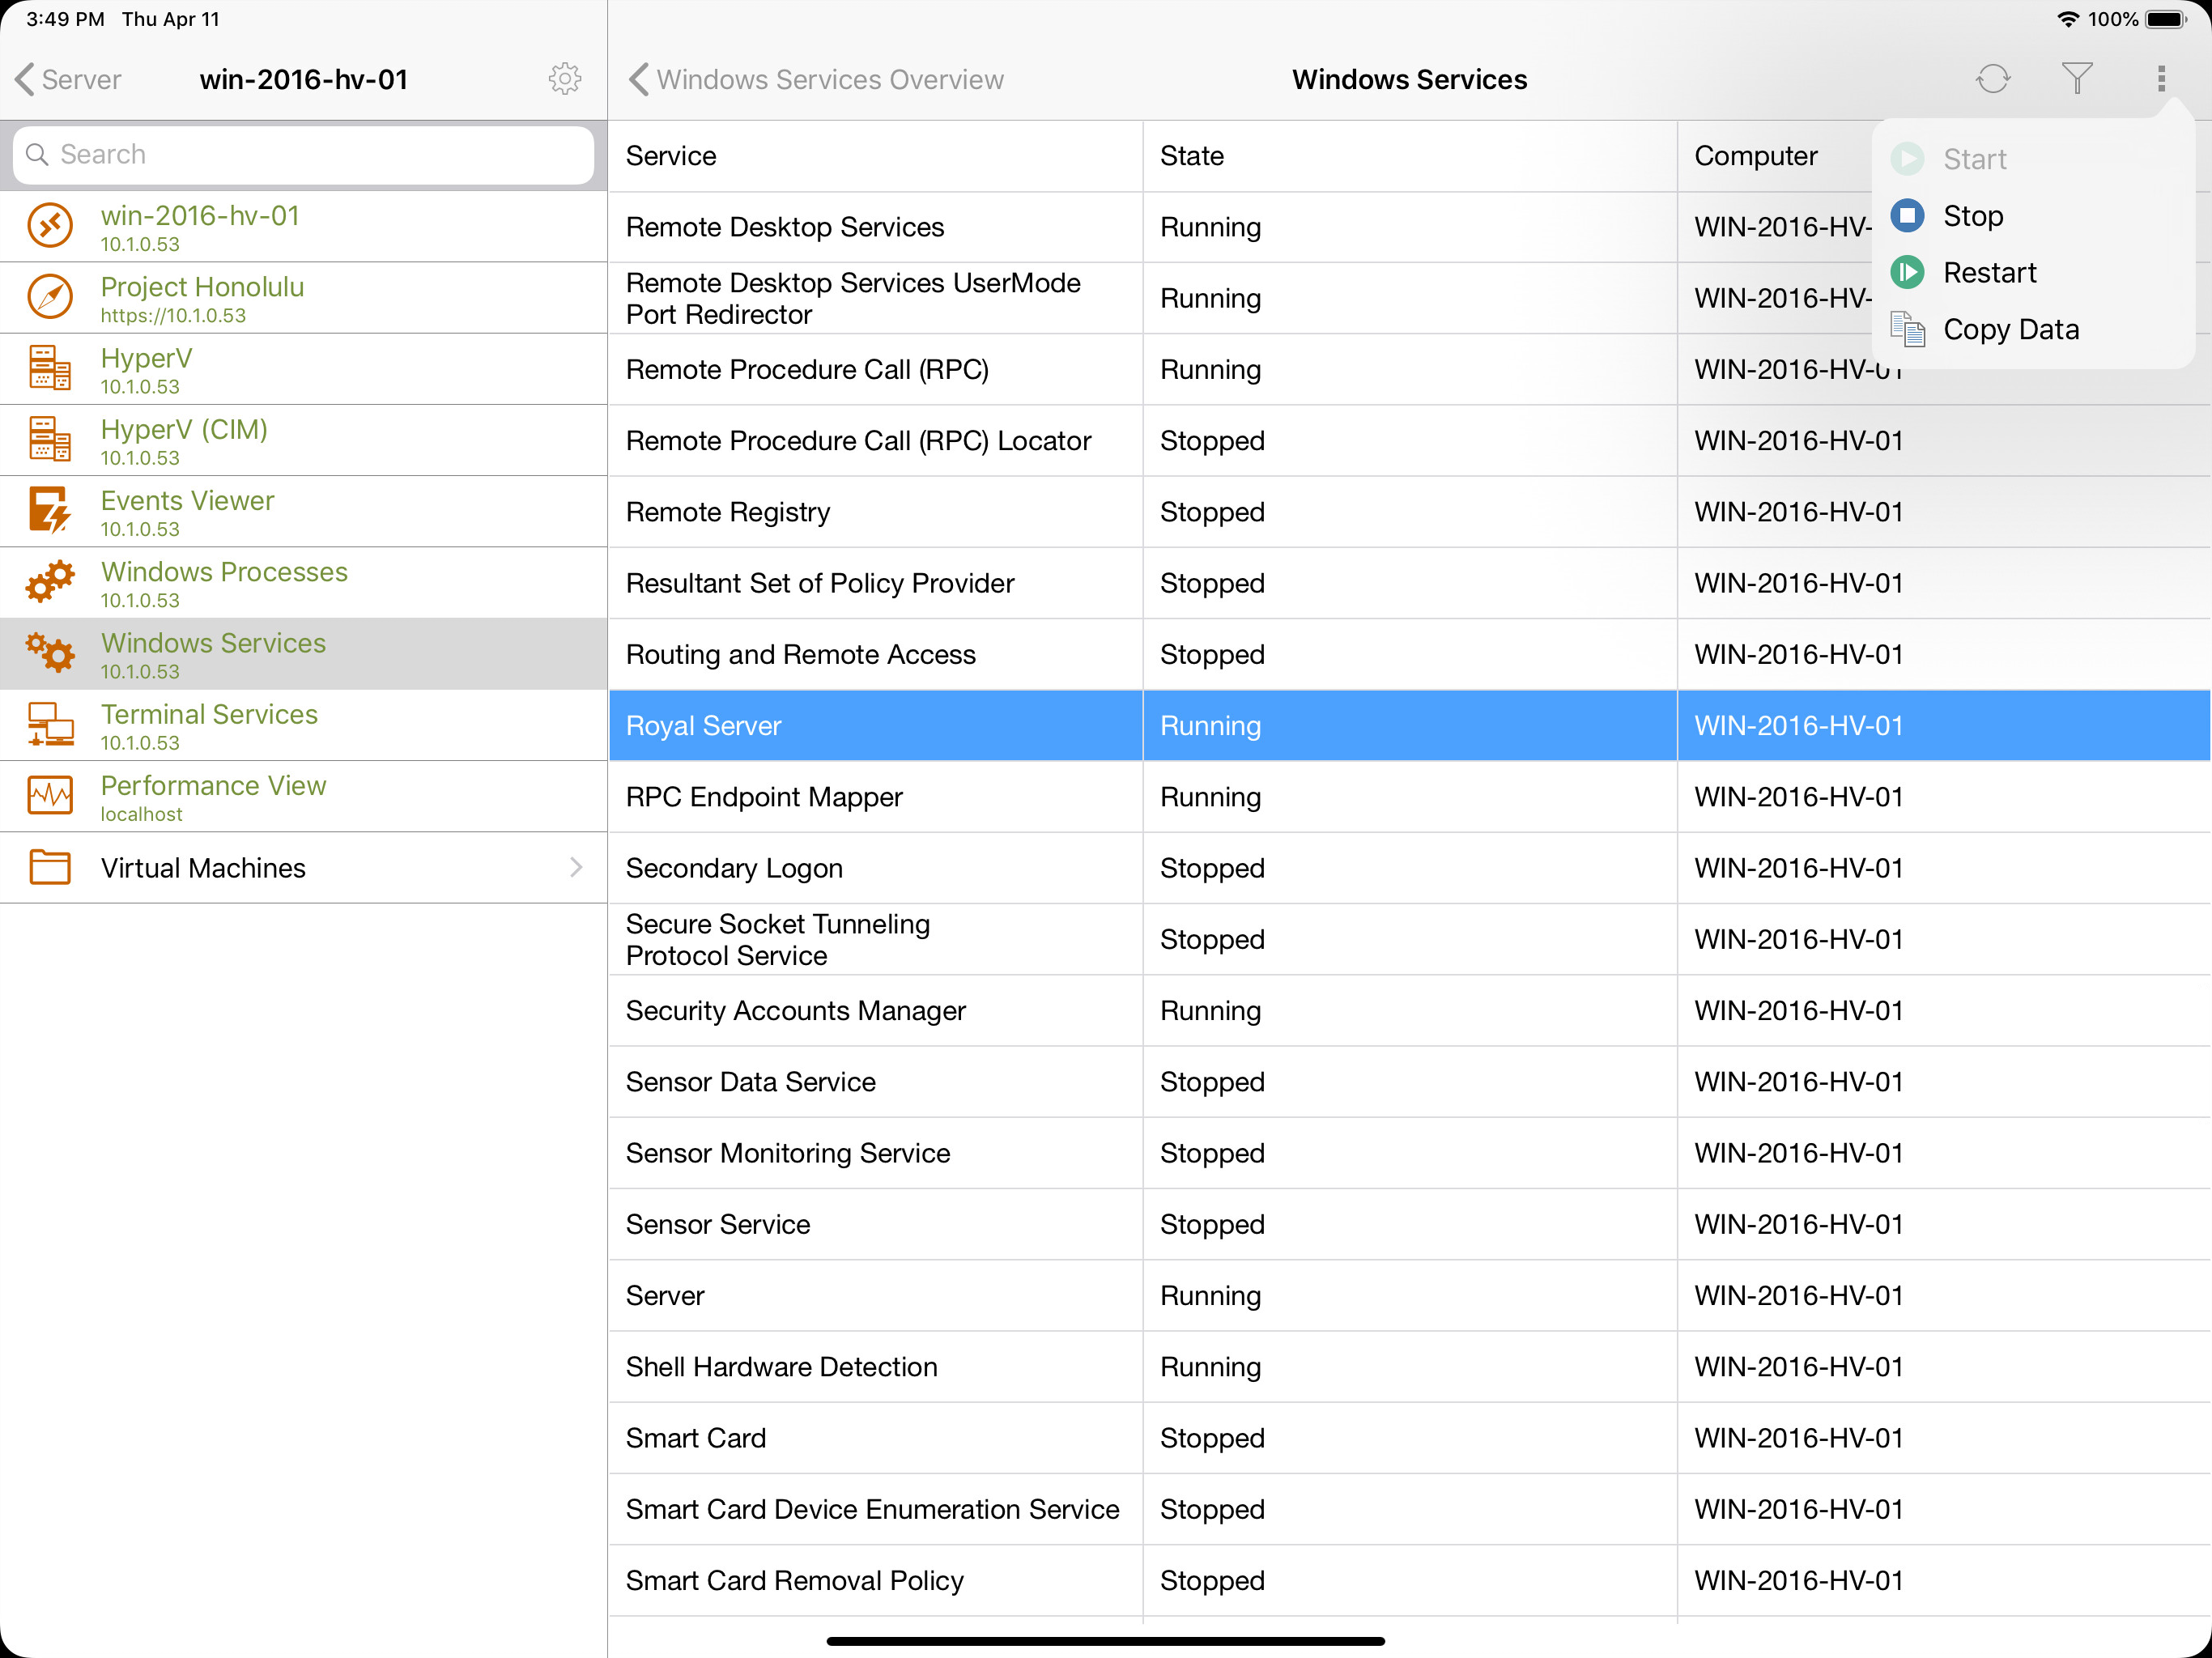Select the Smart Card service row
Image resolution: width=2212 pixels, height=1658 pixels.
[1409, 1437]
